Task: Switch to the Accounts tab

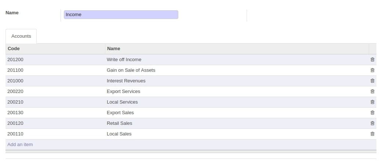Action: [x=21, y=36]
